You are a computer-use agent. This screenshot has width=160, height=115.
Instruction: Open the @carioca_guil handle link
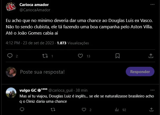click(60, 90)
